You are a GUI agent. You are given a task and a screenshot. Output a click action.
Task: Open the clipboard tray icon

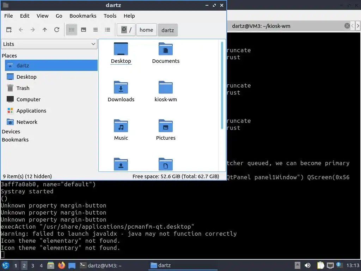point(320,265)
